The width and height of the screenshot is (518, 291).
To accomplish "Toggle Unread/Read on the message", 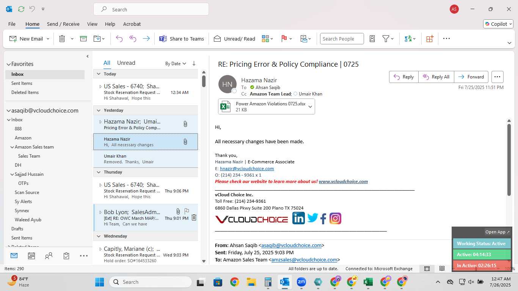I will pos(234,39).
